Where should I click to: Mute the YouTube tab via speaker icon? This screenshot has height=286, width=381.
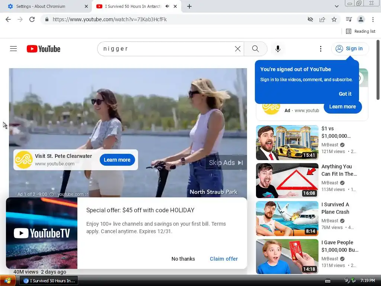point(167,6)
